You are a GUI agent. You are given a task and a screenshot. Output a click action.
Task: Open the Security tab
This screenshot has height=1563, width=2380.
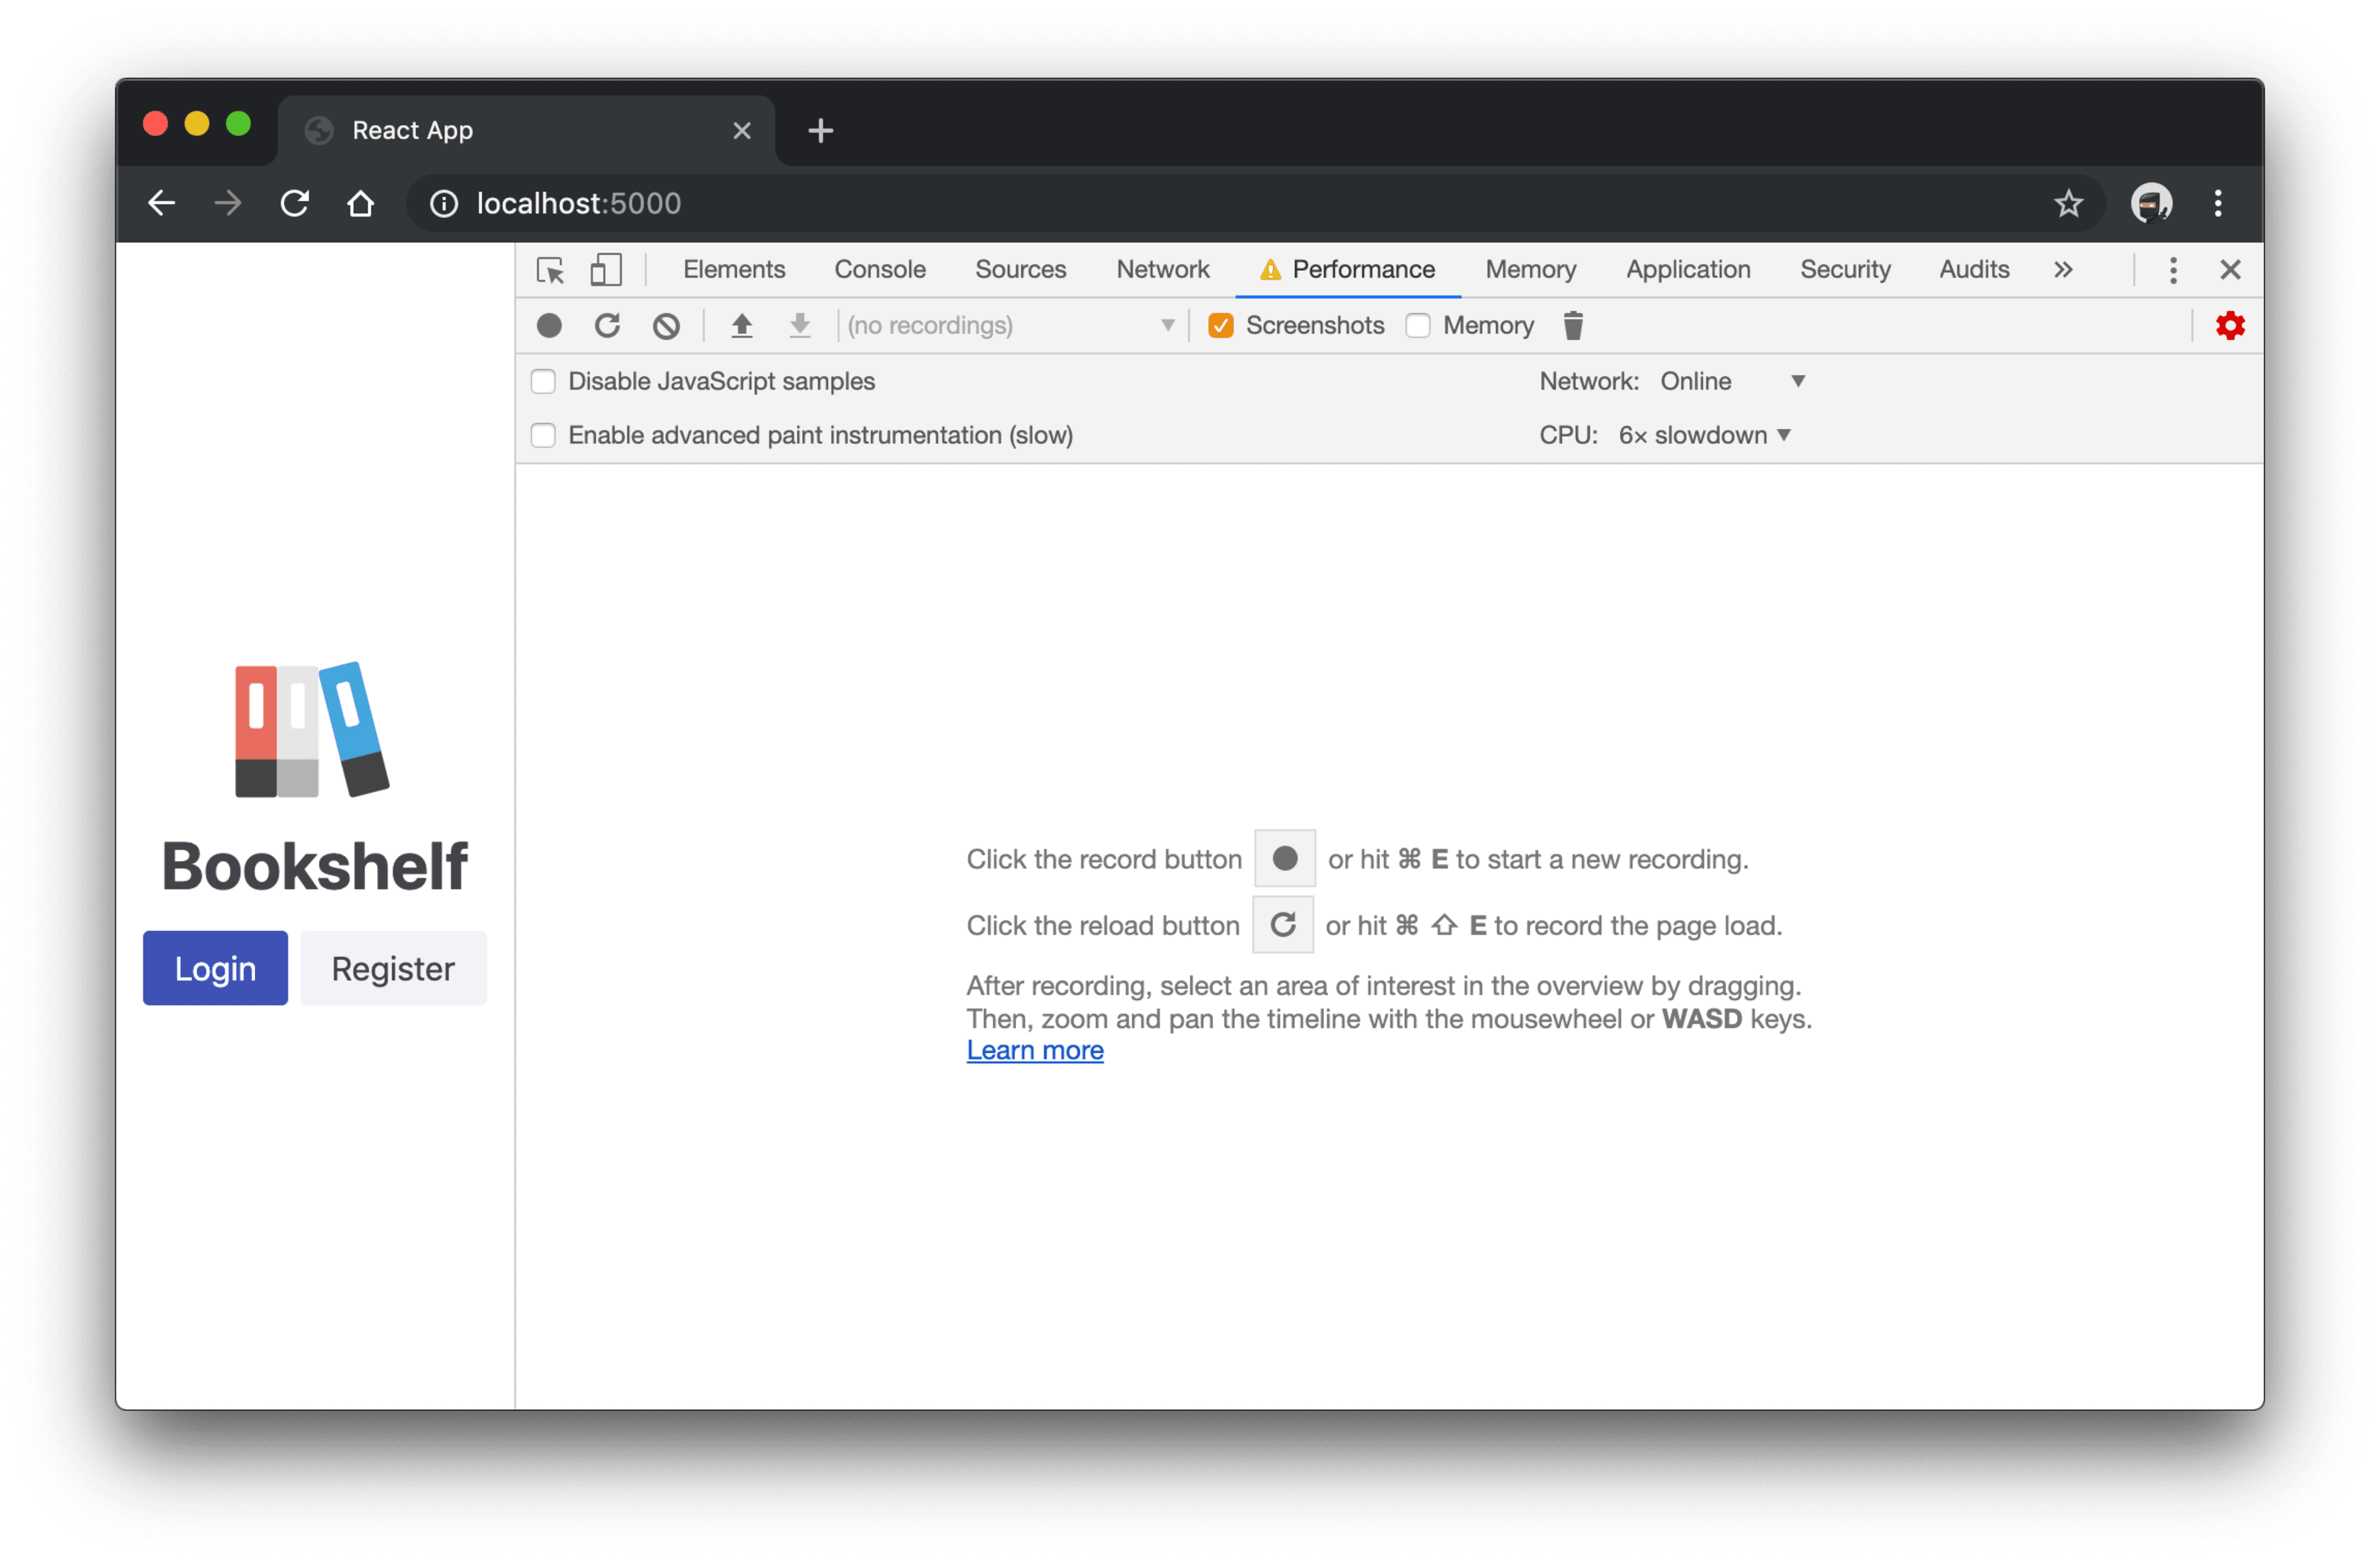(1846, 270)
